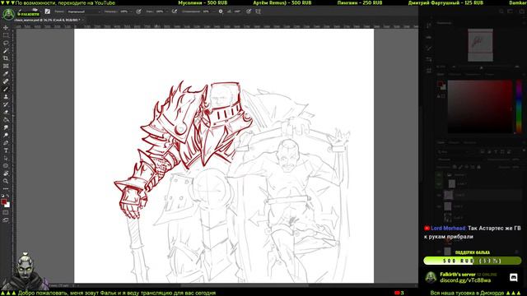Select the Eraser tool
This screenshot has width=527, height=296.
[x=6, y=113]
